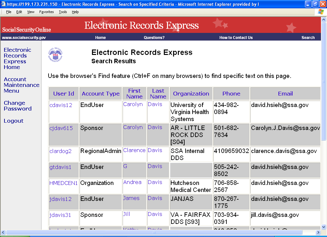Viewport: 327px width, 237px height.
Task: Sort by Account Type column header
Action: click(x=101, y=94)
